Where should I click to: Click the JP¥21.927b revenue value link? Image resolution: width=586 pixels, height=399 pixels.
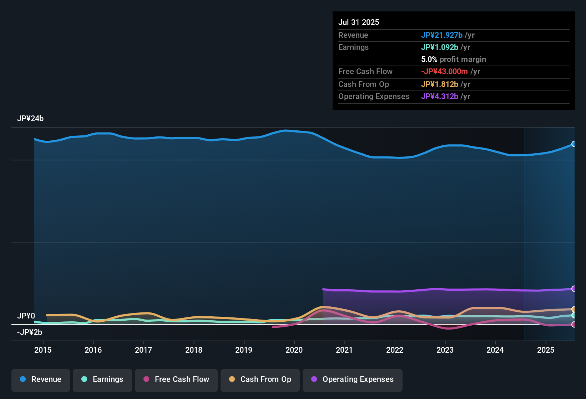442,35
